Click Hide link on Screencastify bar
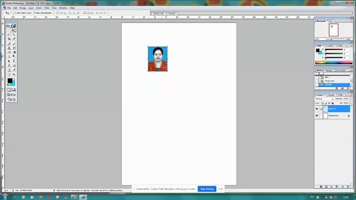 click(220, 189)
